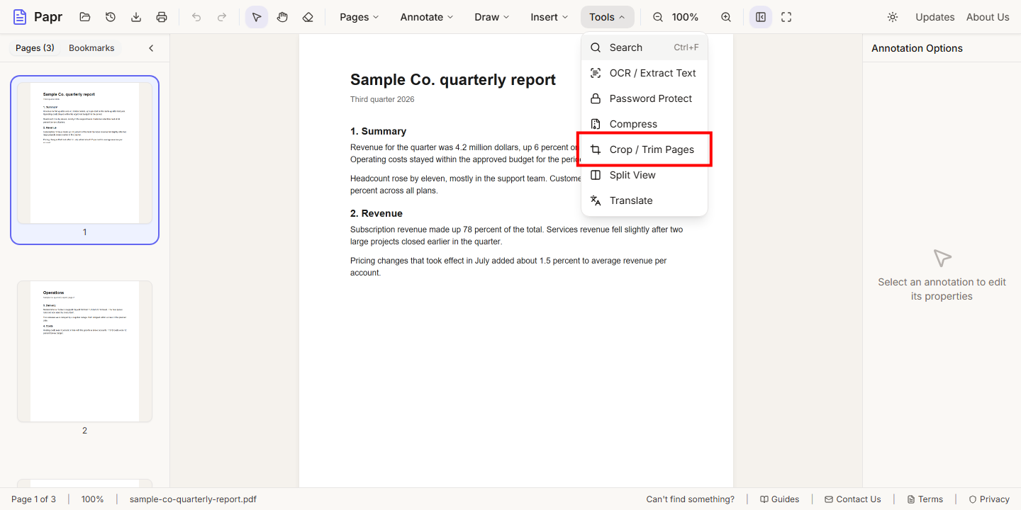The image size is (1021, 510).
Task: Choose Compress from Tools menu
Action: coord(645,124)
